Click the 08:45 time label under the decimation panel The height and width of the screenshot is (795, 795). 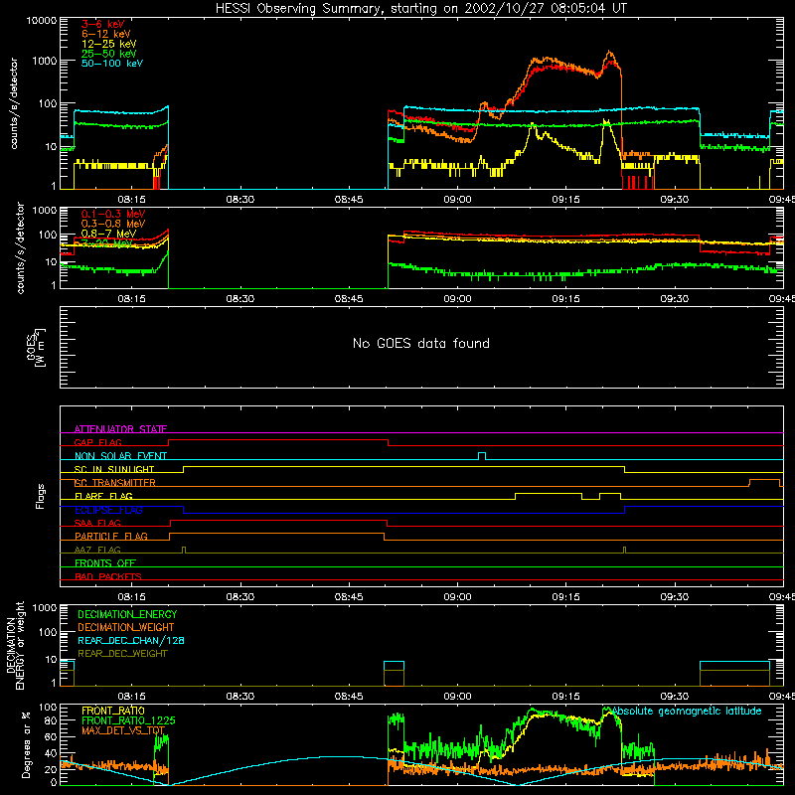click(x=349, y=697)
